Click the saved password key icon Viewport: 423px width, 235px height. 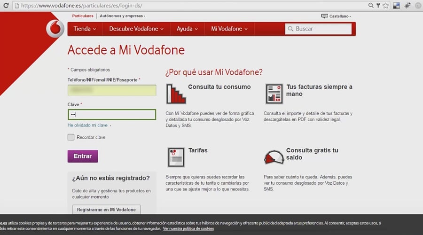point(378,5)
